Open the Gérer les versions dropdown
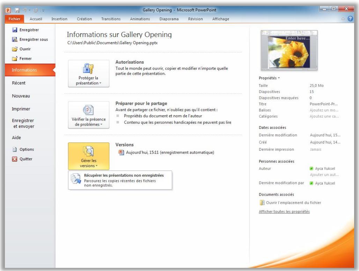 (x=89, y=156)
